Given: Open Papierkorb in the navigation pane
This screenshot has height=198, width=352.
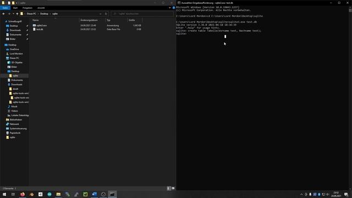Looking at the screenshot, I should [x=15, y=133].
